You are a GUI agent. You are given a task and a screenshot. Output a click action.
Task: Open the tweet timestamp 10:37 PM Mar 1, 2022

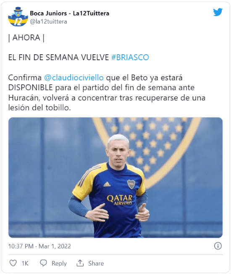pos(39,246)
